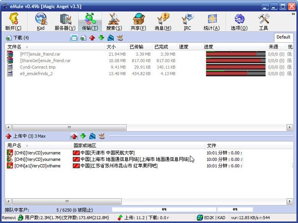Select [ShareGet]emule_friend.rar download row
Viewport: 298px width, 223px height.
[x=149, y=61]
